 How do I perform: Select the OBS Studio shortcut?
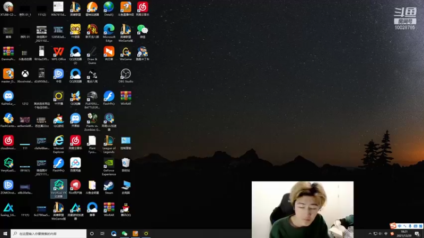(126, 76)
